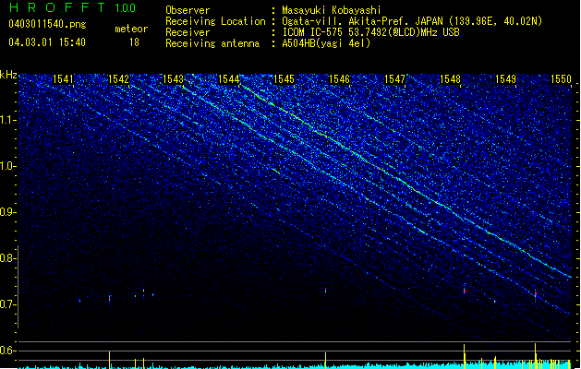Click the Receiving Location label
This screenshot has width=581, height=369.
(215, 21)
